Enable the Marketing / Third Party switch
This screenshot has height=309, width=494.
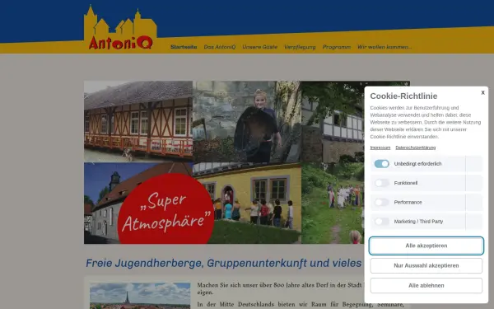[381, 222]
